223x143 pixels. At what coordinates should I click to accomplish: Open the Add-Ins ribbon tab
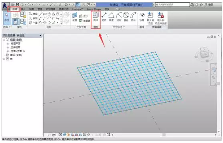tap(51, 9)
